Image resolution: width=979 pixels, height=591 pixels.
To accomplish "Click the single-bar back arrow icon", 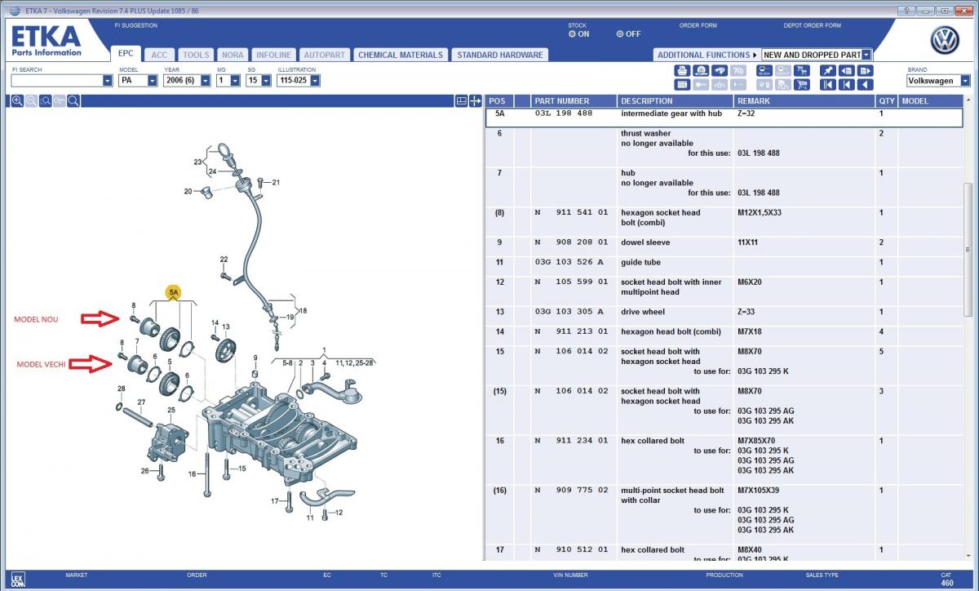I will [x=847, y=84].
